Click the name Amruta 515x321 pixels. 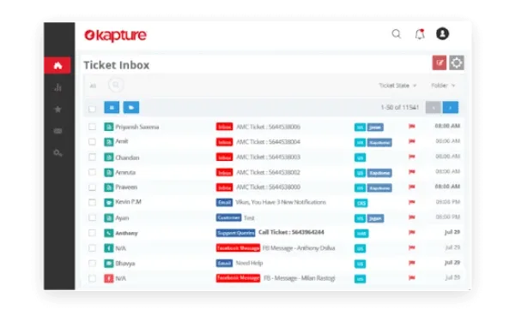[125, 172]
